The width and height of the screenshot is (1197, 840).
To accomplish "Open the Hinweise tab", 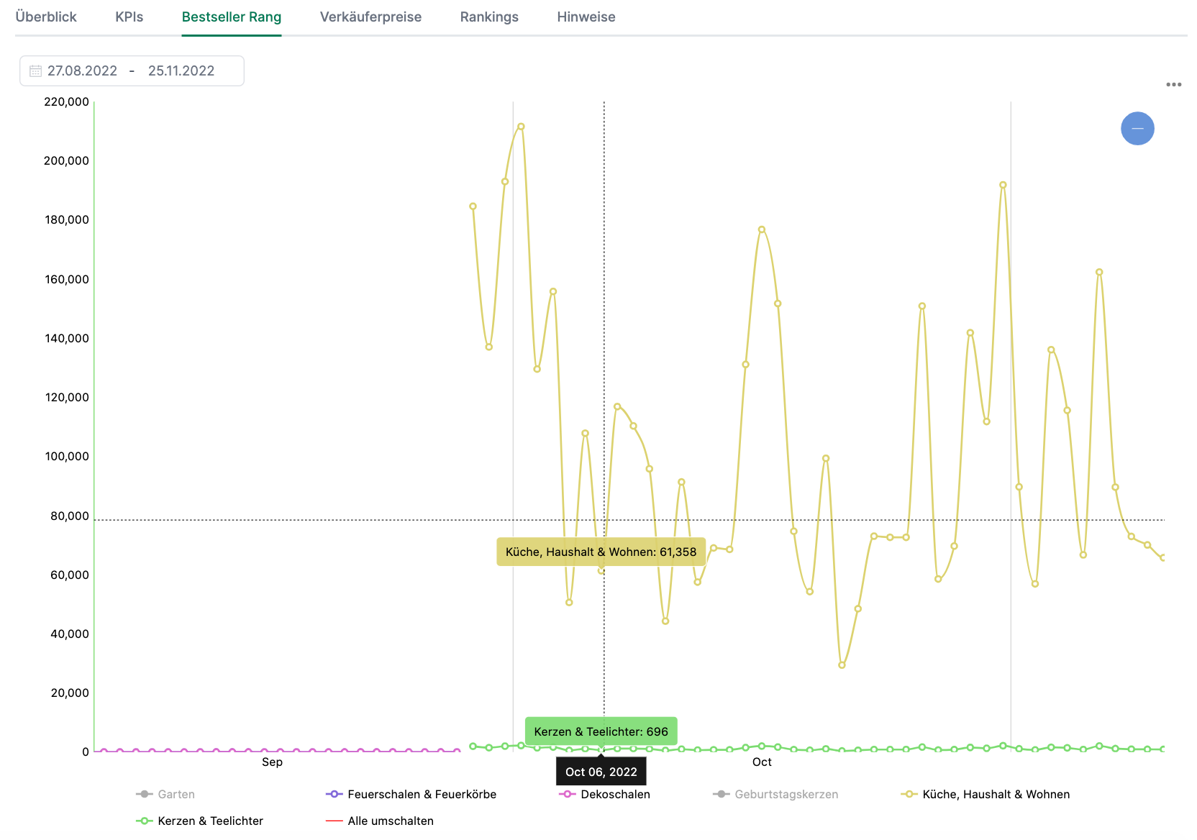I will point(586,17).
